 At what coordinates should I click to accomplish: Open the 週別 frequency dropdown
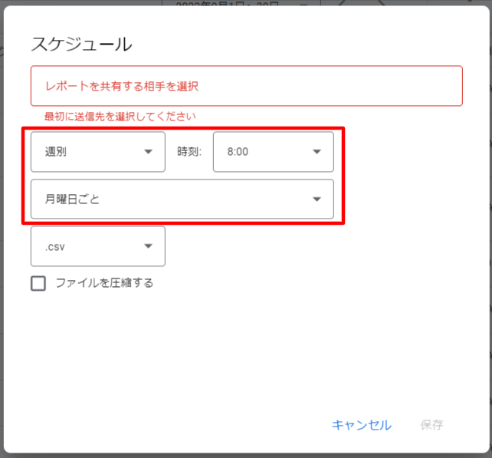97,152
